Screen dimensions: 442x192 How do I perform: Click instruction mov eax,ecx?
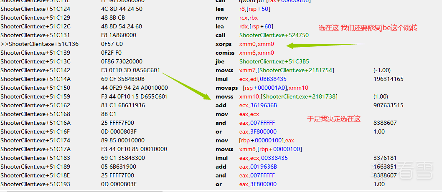pyautogui.click(x=237, y=114)
